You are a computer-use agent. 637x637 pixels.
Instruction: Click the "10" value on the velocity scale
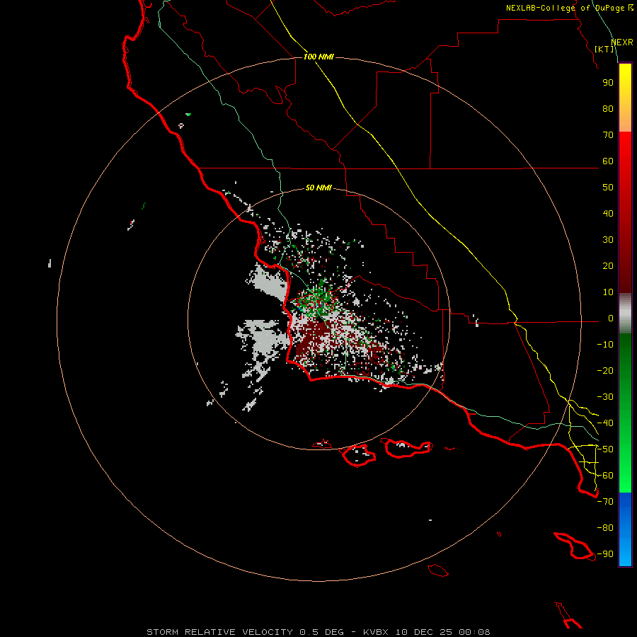tap(608, 292)
